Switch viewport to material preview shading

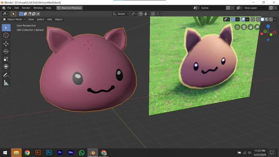pos(267,19)
